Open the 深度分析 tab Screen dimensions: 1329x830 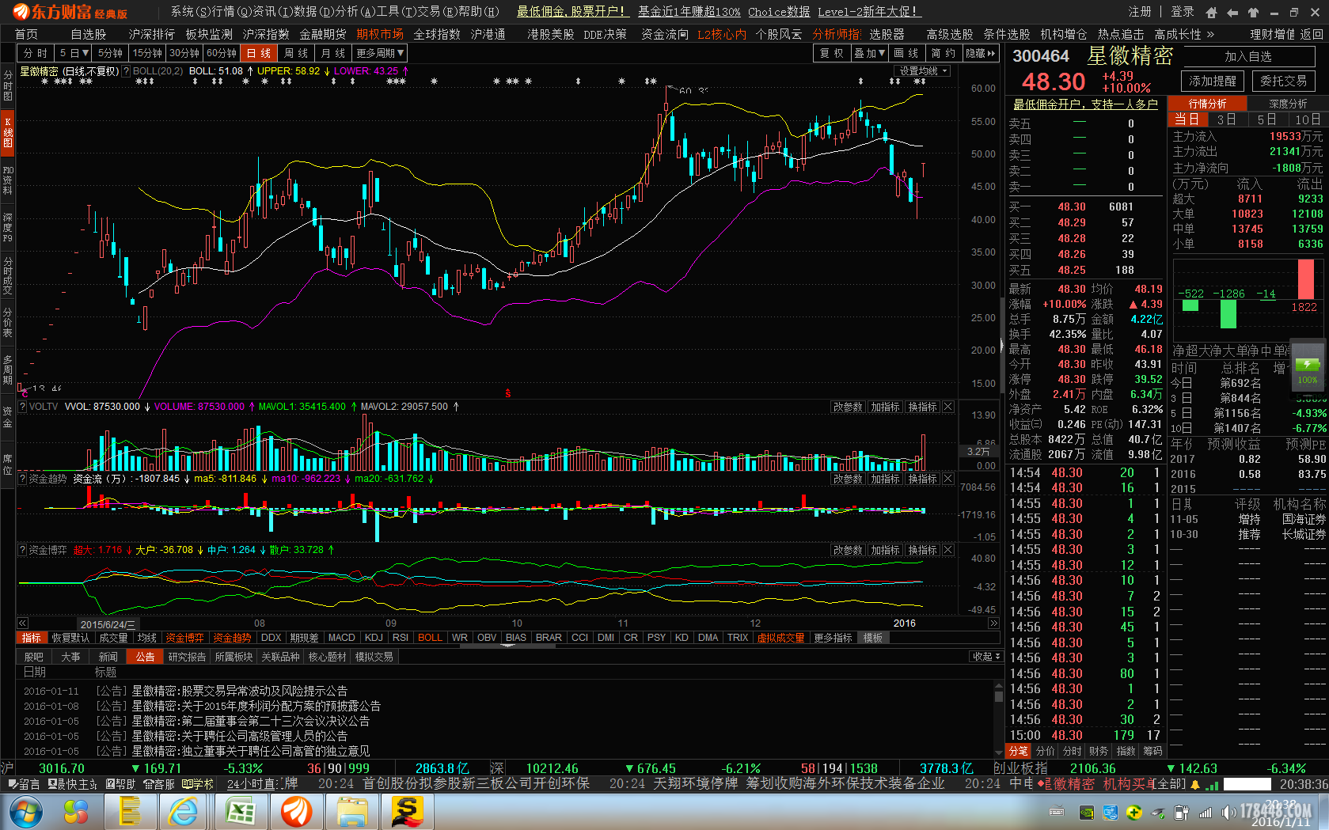click(1288, 104)
